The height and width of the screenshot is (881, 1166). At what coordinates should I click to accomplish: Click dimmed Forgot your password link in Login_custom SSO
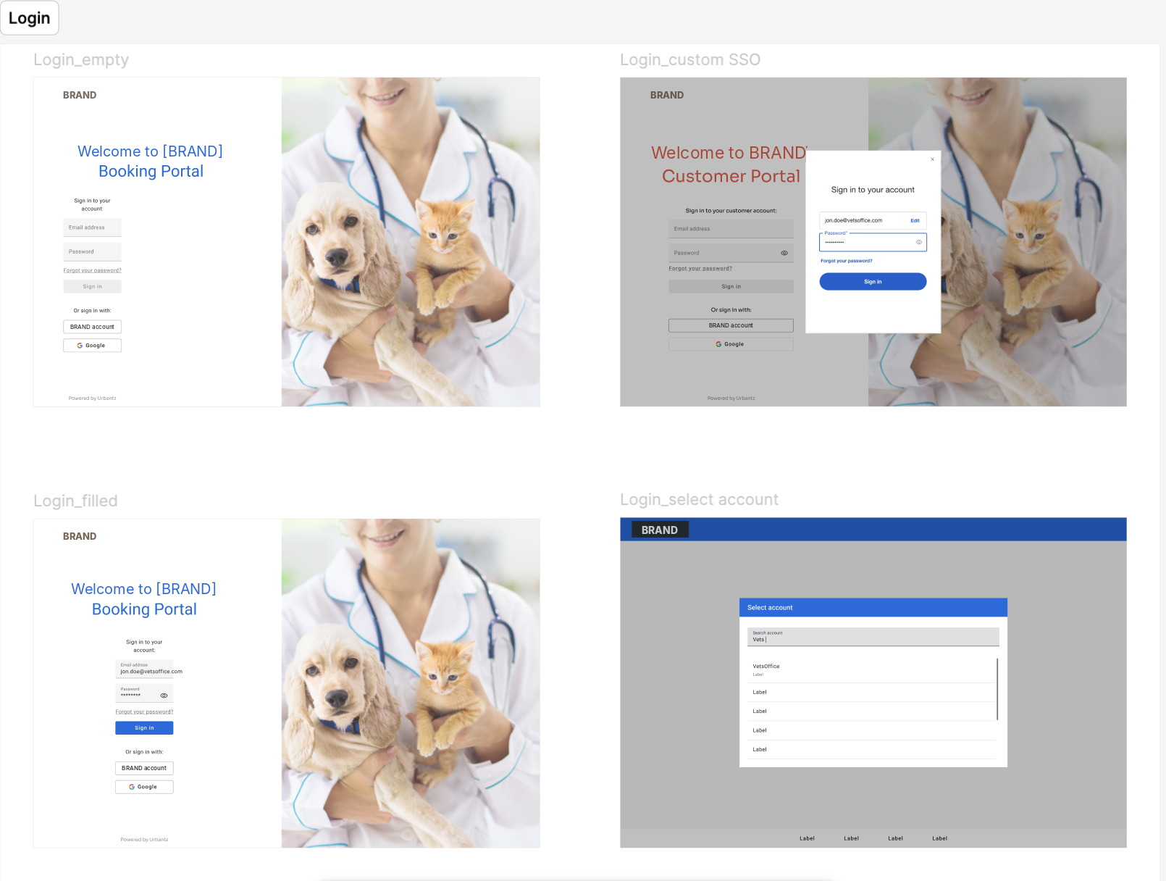pyautogui.click(x=700, y=269)
